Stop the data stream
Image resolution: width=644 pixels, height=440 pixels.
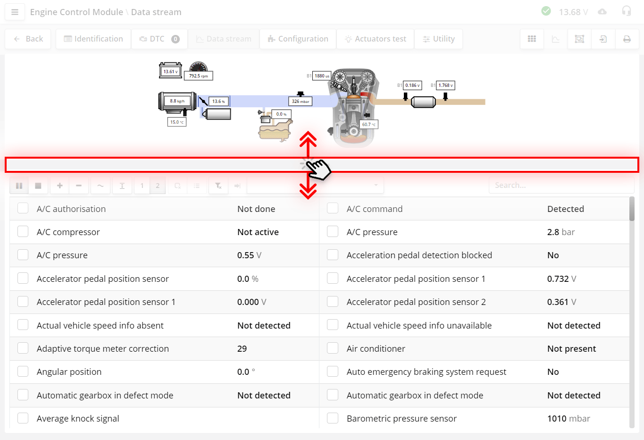[x=38, y=186]
